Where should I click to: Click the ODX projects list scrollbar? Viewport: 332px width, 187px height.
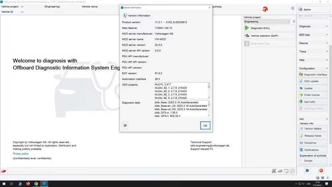209,91
